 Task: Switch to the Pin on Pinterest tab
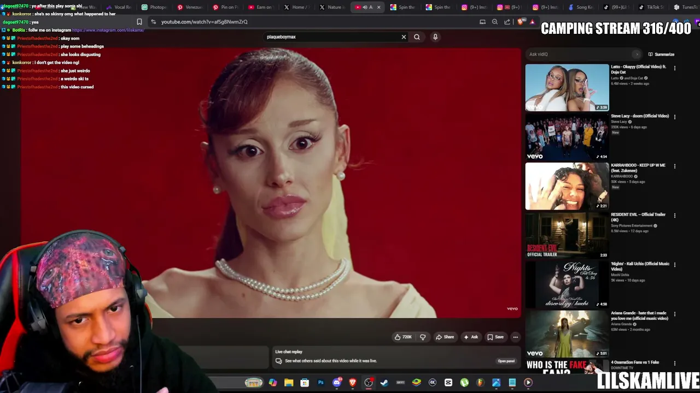pos(225,7)
